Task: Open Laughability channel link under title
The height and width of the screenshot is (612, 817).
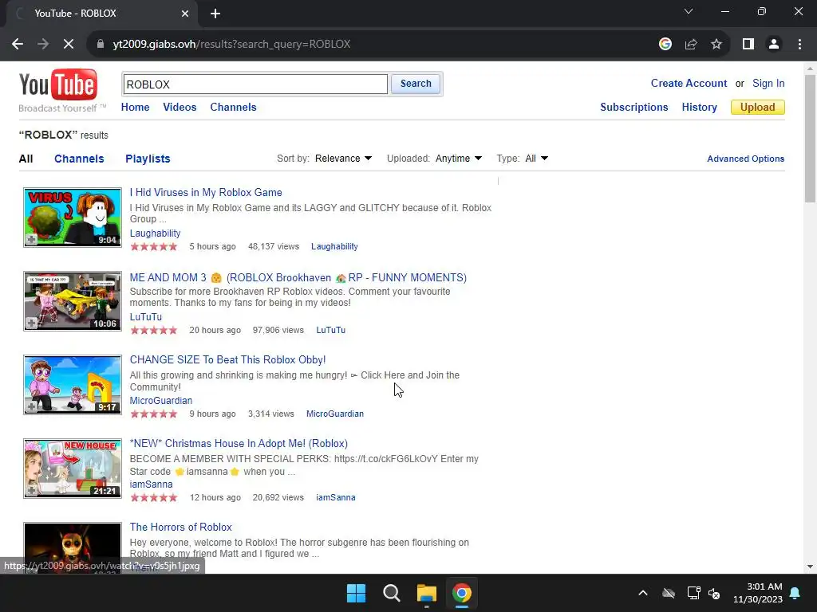Action: pyautogui.click(x=156, y=233)
